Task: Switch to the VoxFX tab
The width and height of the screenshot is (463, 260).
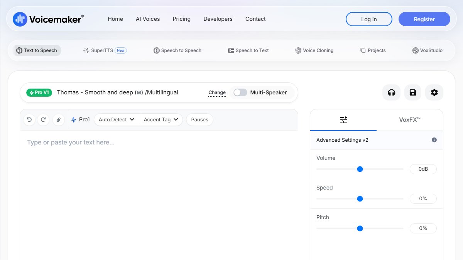Action: pyautogui.click(x=410, y=120)
